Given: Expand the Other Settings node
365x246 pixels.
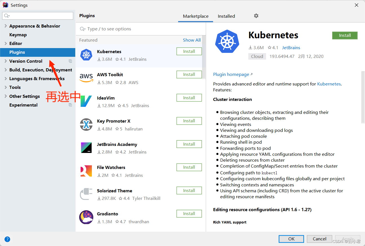Looking at the screenshot, I should click(x=6, y=96).
